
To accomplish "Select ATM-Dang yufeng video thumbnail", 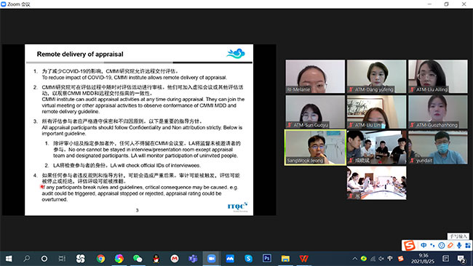I will pos(376,76).
